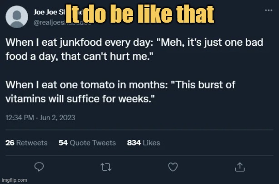Open the share upload icon
This screenshot has height=184, width=279.
click(240, 167)
